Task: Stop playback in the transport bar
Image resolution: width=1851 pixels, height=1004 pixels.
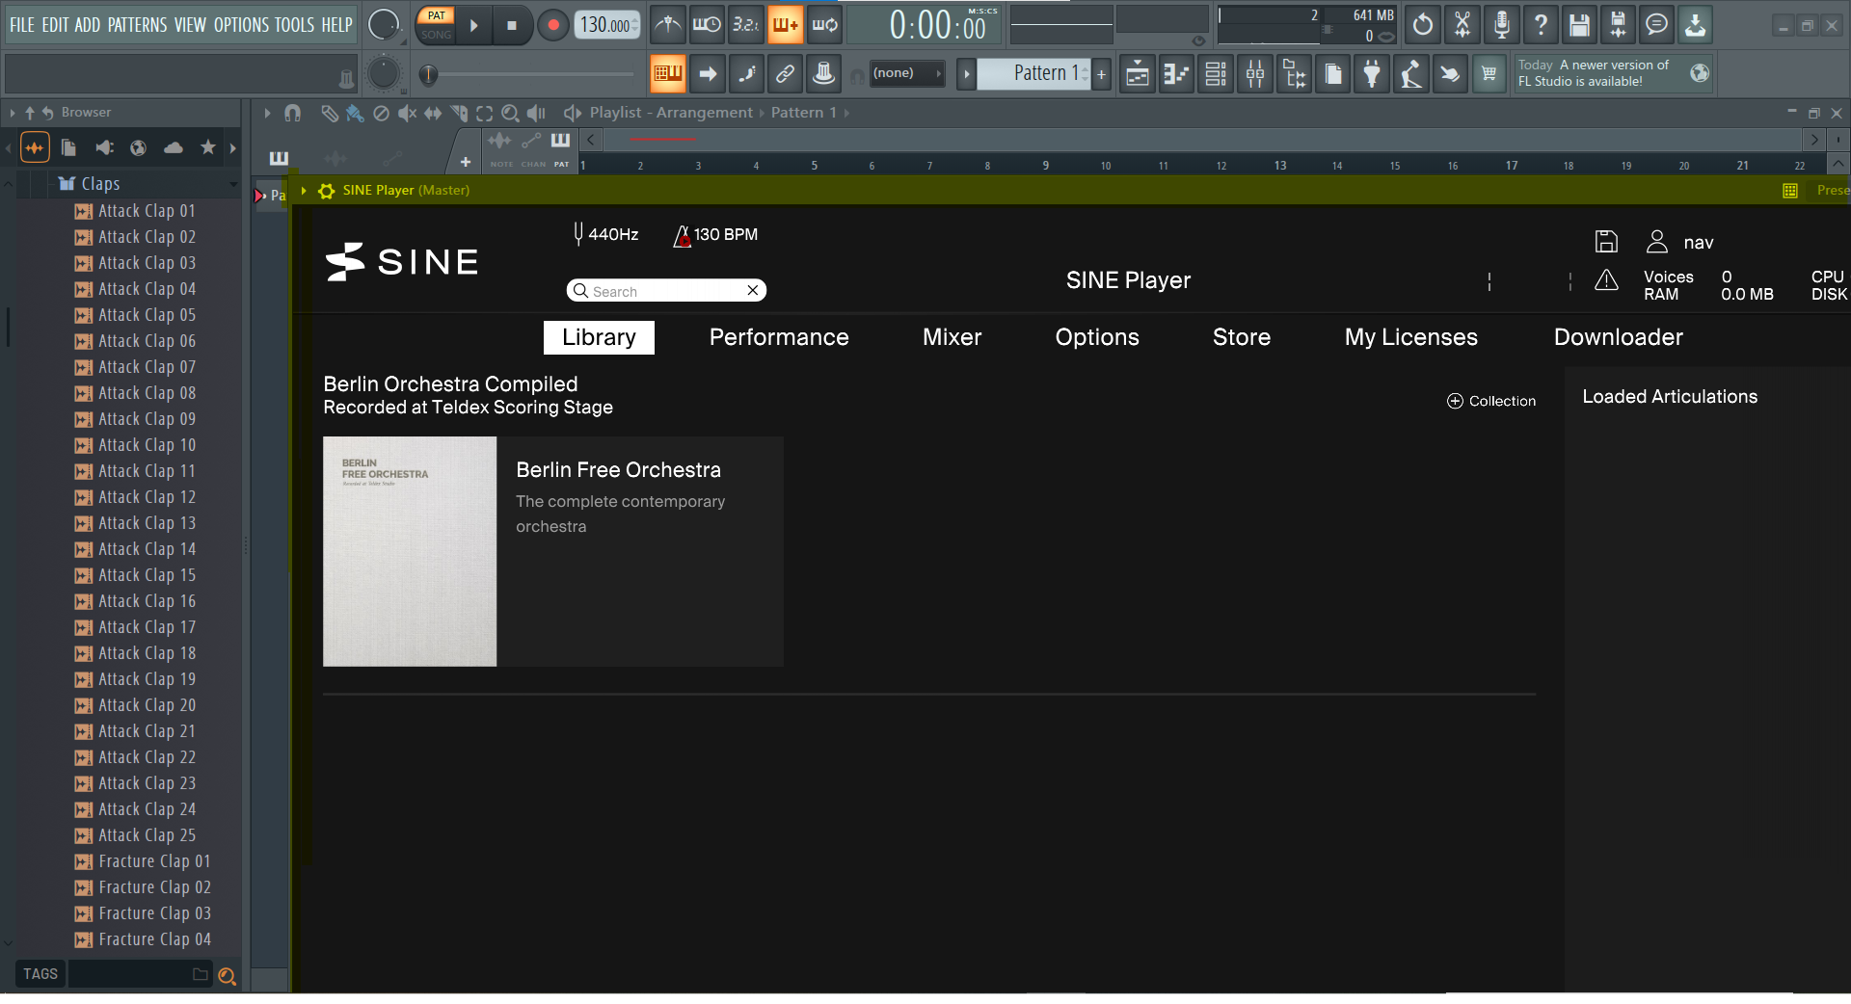Action: (x=512, y=26)
